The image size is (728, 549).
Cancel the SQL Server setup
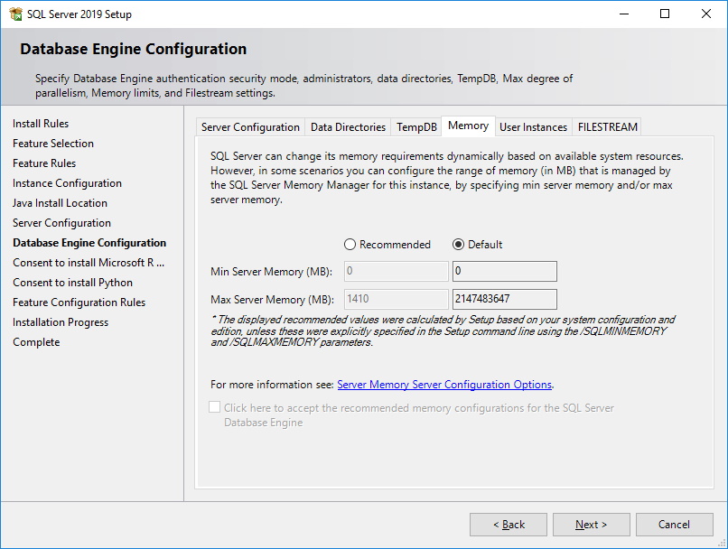pyautogui.click(x=674, y=525)
